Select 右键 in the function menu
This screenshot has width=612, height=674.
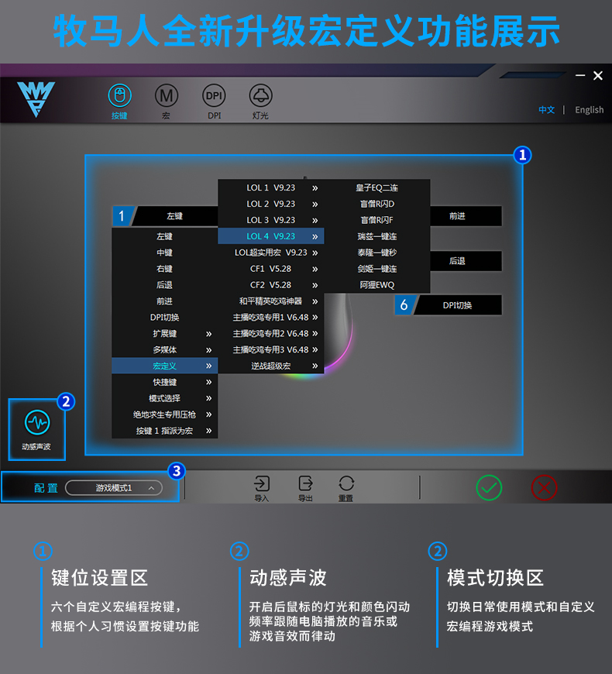click(x=164, y=269)
